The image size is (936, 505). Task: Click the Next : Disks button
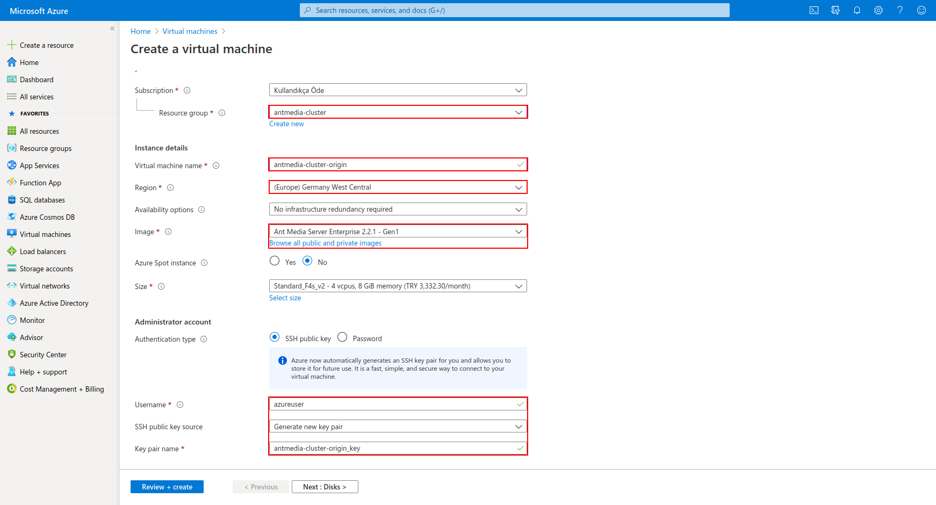click(x=325, y=487)
